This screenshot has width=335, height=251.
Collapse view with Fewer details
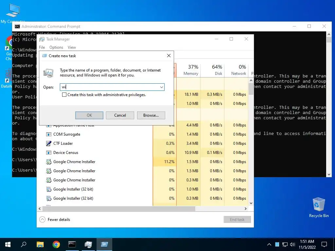coord(55,219)
